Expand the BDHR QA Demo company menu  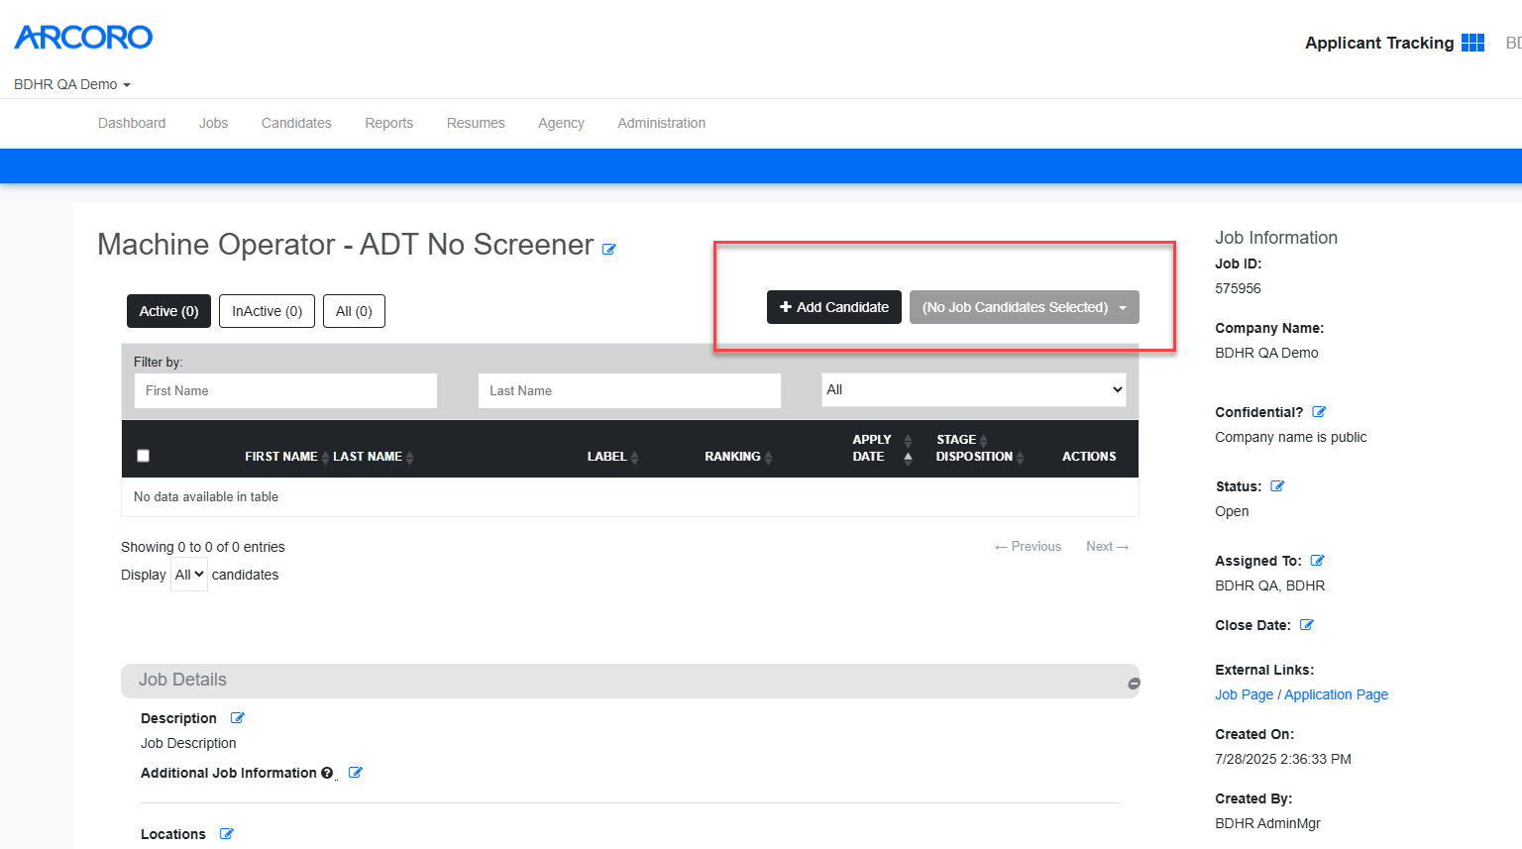click(x=71, y=84)
